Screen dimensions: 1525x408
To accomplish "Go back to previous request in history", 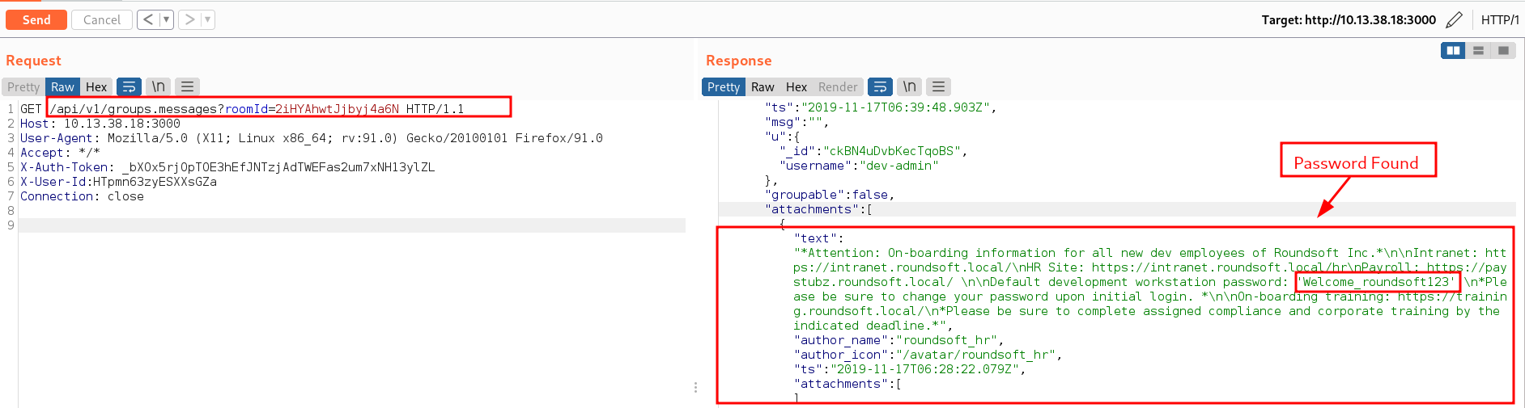I will [x=148, y=19].
